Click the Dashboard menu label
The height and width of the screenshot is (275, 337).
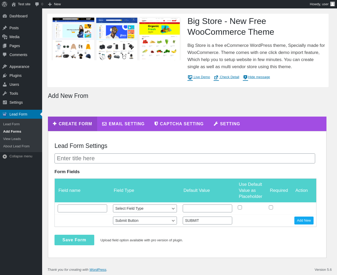point(18,16)
